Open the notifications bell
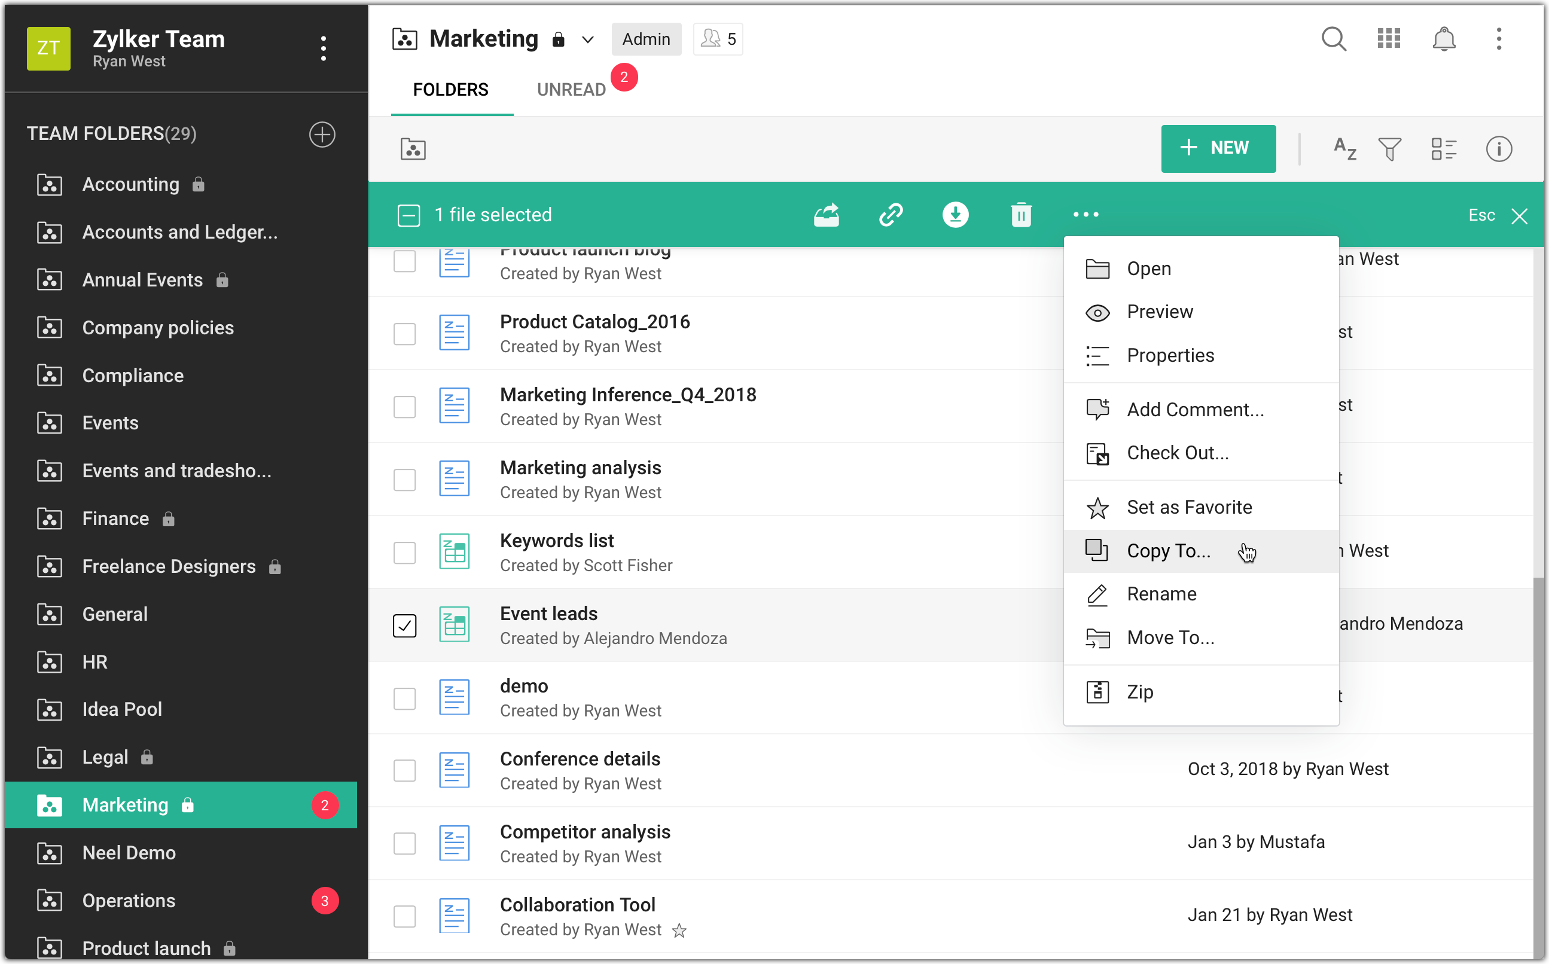This screenshot has width=1549, height=964. pyautogui.click(x=1443, y=39)
